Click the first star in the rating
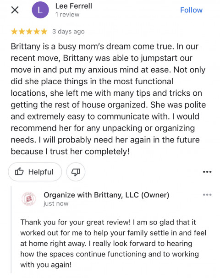 [14, 32]
